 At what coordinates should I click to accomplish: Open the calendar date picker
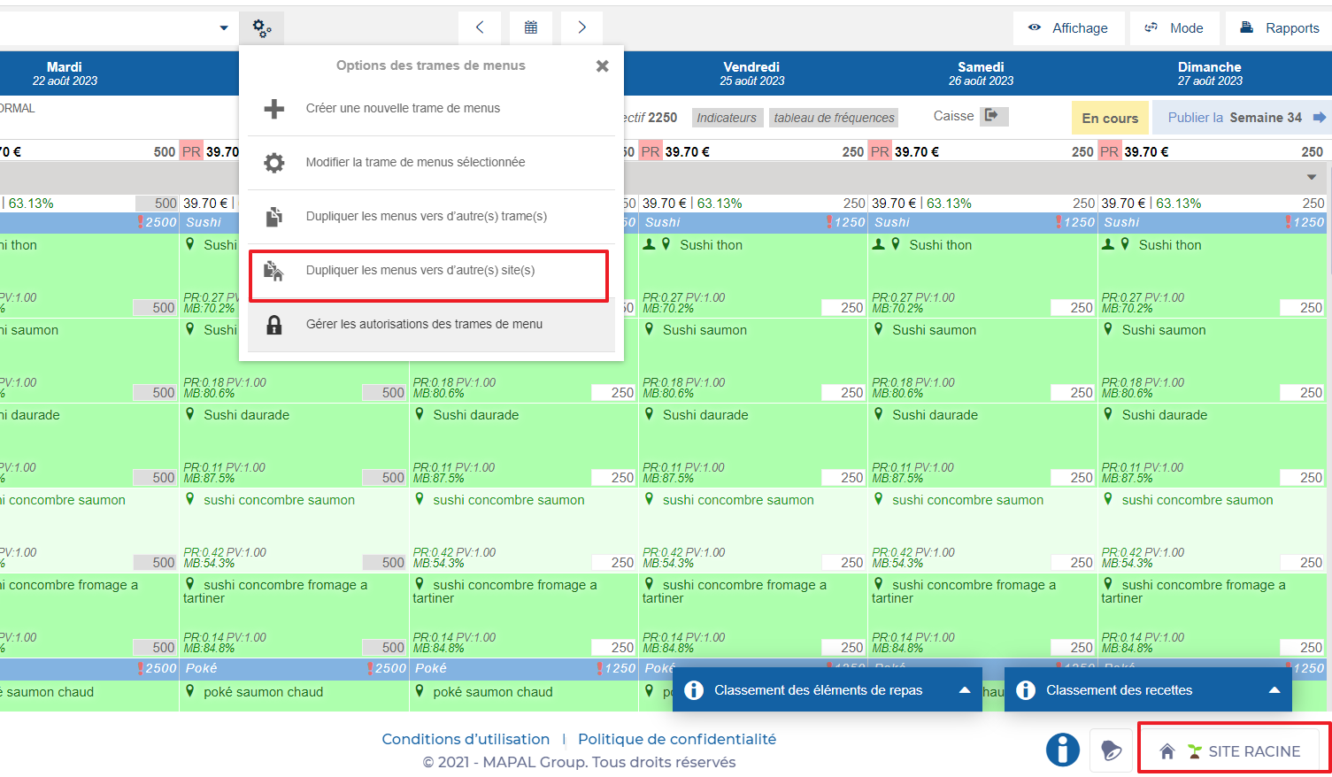(531, 27)
